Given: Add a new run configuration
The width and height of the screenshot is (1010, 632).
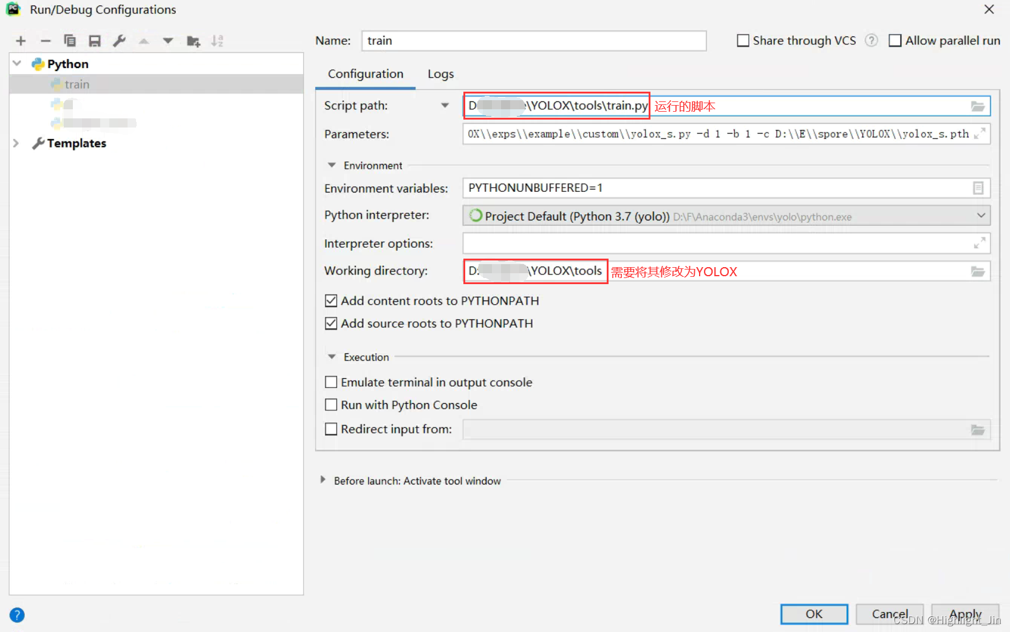Looking at the screenshot, I should 20,41.
